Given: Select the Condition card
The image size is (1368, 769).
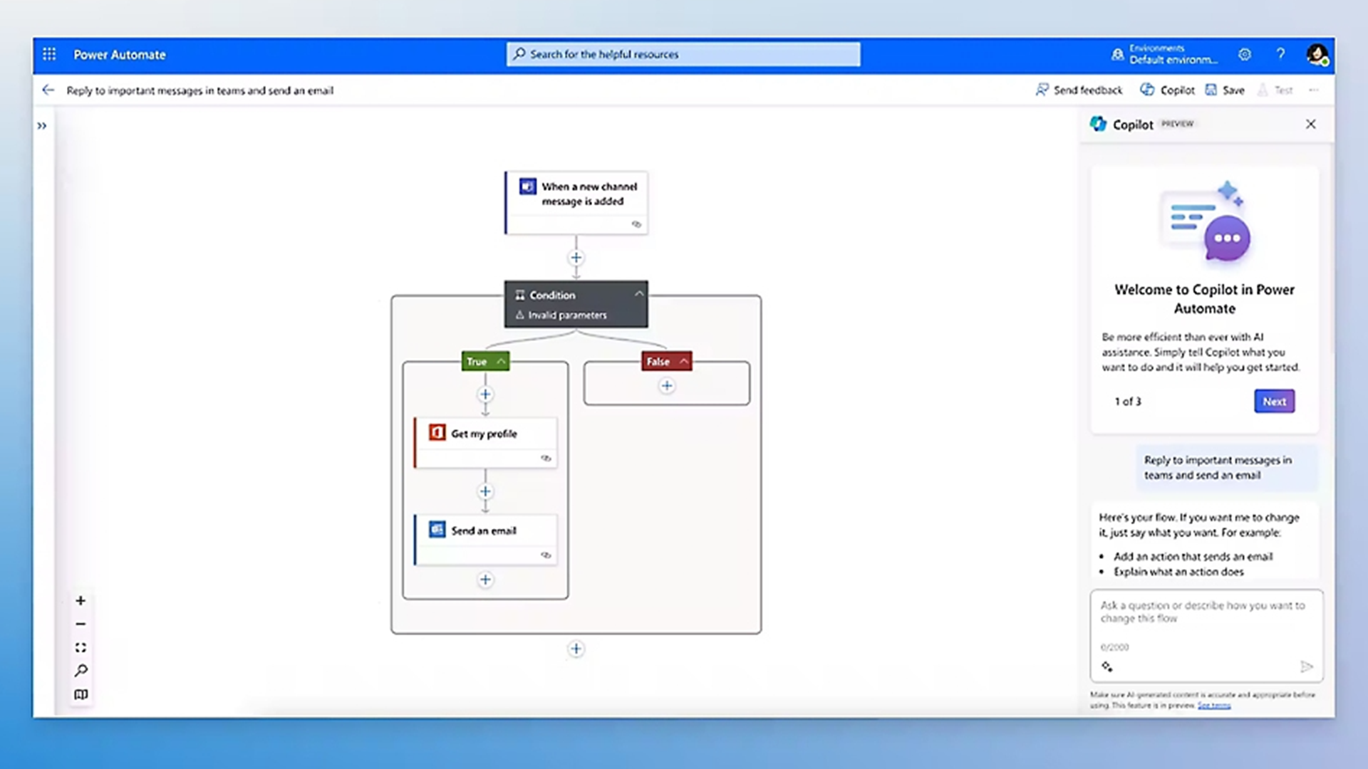Looking at the screenshot, I should click(x=576, y=304).
